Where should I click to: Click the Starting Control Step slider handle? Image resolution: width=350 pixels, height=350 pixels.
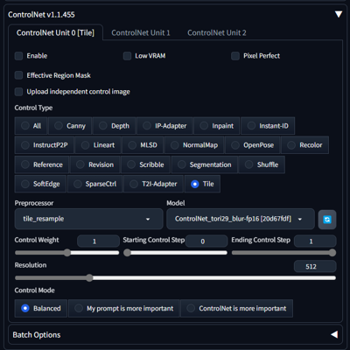click(127, 253)
